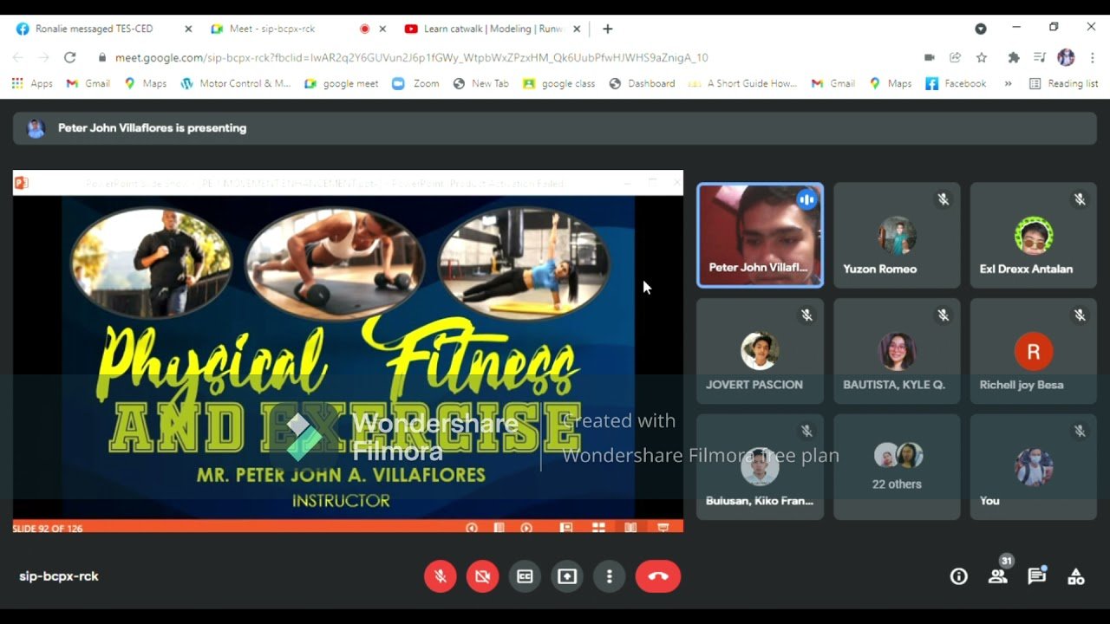Open chat with everyone panel
This screenshot has width=1110, height=624.
[1036, 576]
